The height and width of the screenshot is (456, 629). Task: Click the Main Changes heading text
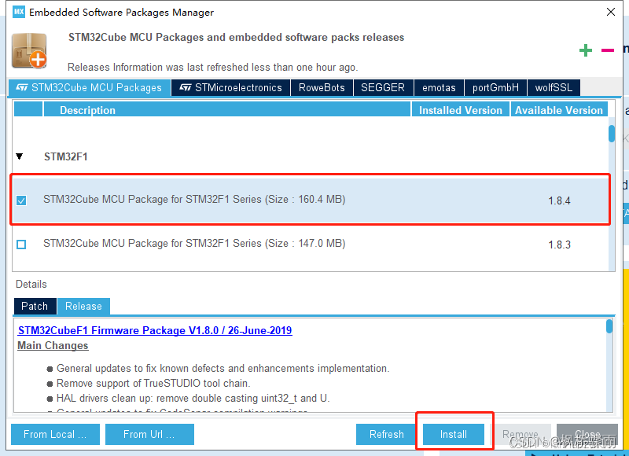click(x=53, y=346)
